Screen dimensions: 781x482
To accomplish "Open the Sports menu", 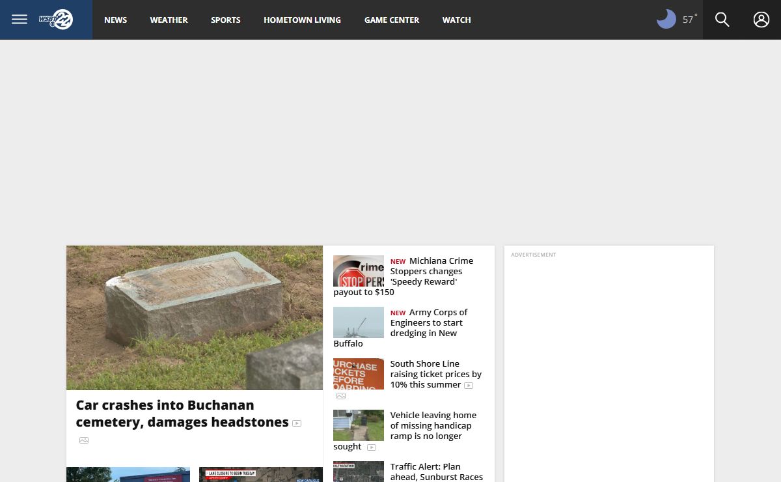I will [226, 20].
